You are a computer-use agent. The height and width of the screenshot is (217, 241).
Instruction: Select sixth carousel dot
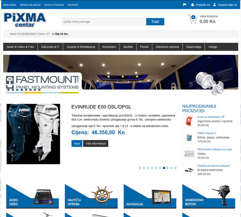(x=160, y=168)
